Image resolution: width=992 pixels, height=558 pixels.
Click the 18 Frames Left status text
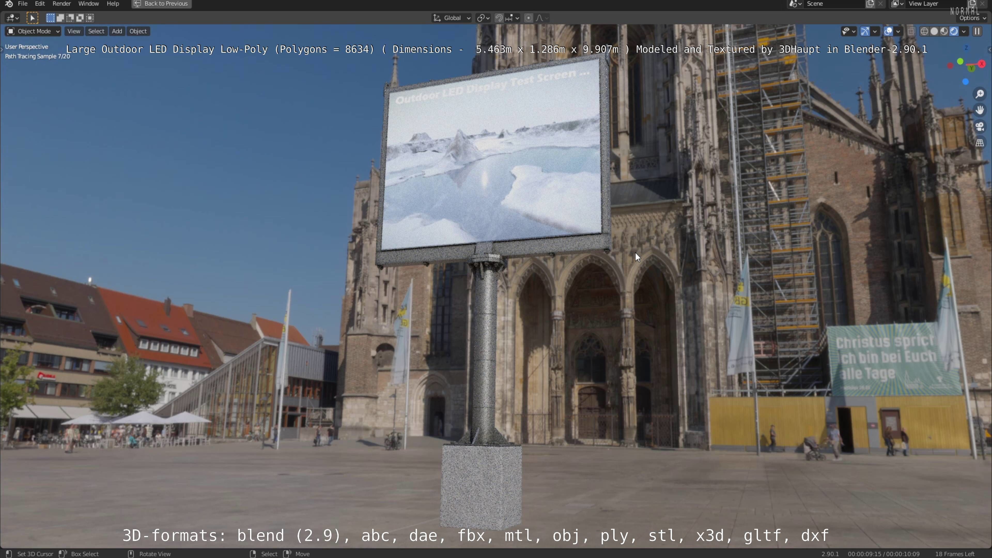[x=955, y=554]
